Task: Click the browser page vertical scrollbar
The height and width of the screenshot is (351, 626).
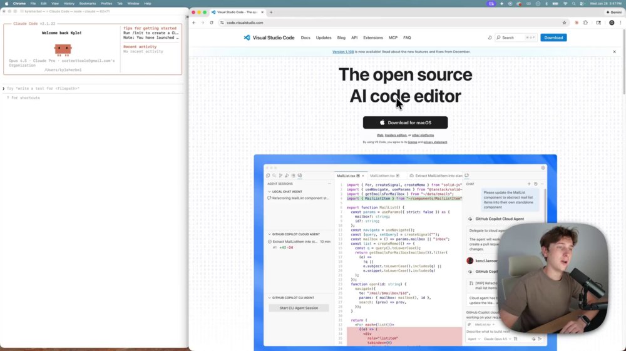Action: (623, 62)
